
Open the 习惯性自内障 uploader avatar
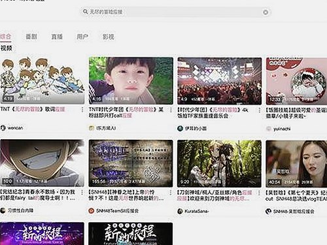click(x=3, y=210)
